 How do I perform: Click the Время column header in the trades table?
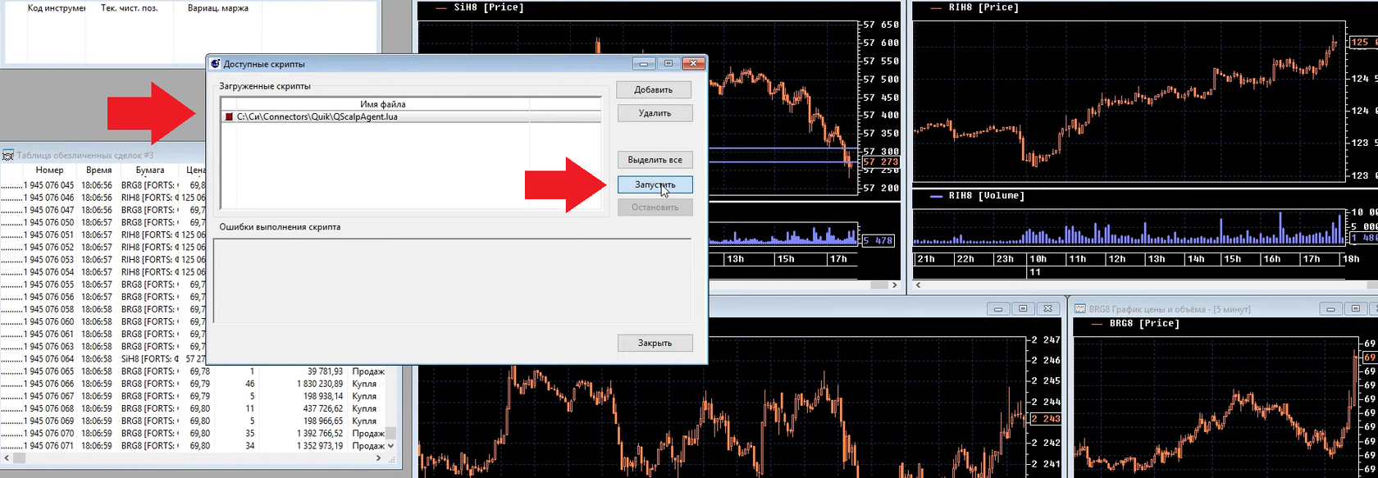pyautogui.click(x=98, y=170)
